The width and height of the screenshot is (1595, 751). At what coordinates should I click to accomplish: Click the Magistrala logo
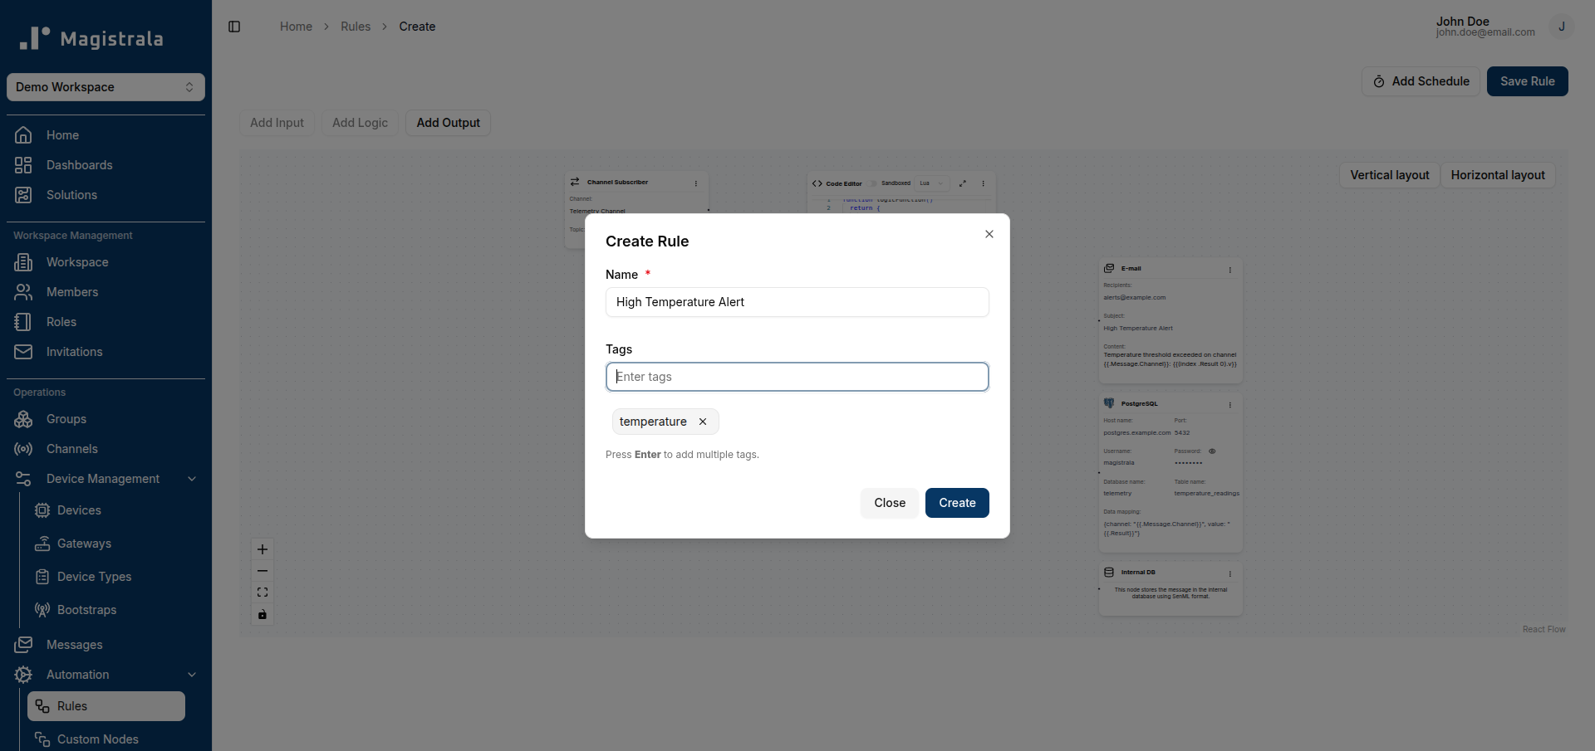click(91, 38)
